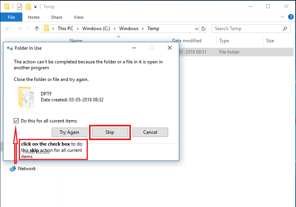Viewport: 296px width, 207px height.
Task: Switch to the Home ribbon tab
Action: (x=34, y=17)
